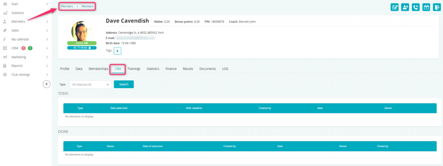The width and height of the screenshot is (443, 166).
Task: Click the add phone call icon
Action: point(416,7)
